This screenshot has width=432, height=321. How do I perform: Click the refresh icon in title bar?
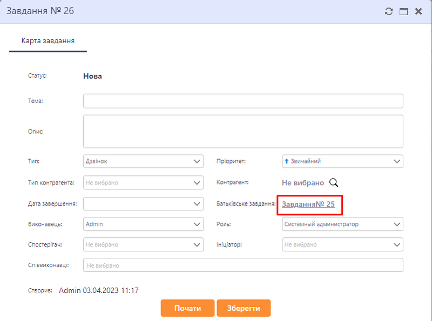coord(388,11)
